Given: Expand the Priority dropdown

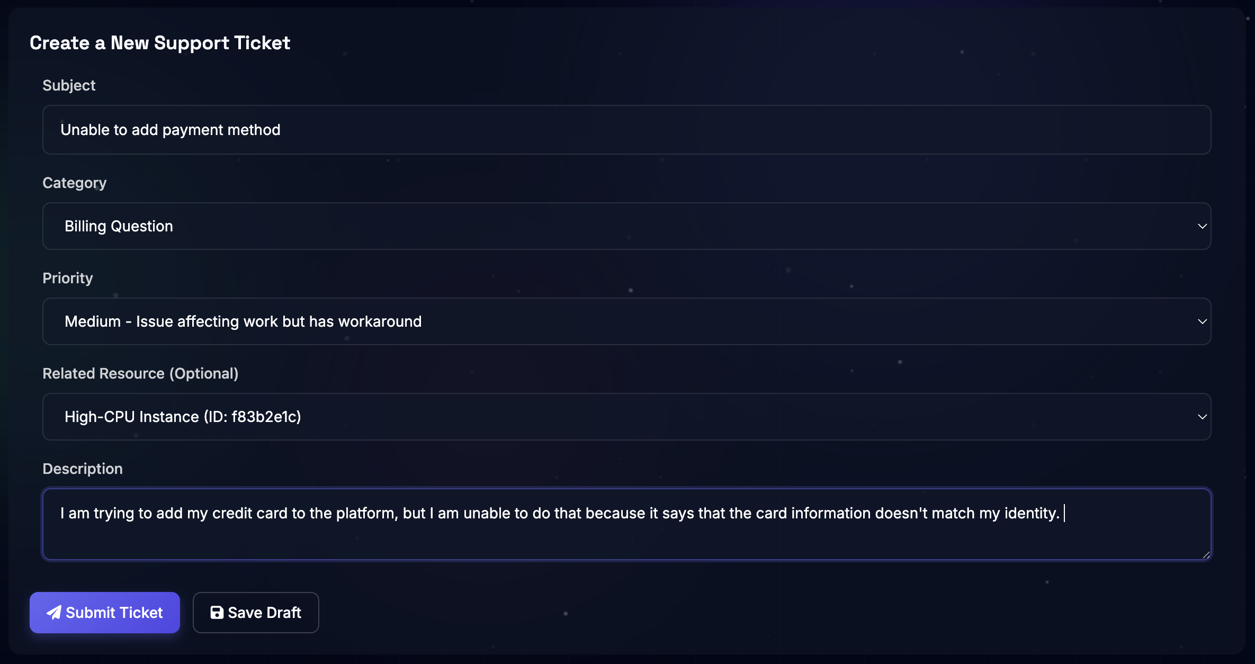Looking at the screenshot, I should [x=626, y=321].
